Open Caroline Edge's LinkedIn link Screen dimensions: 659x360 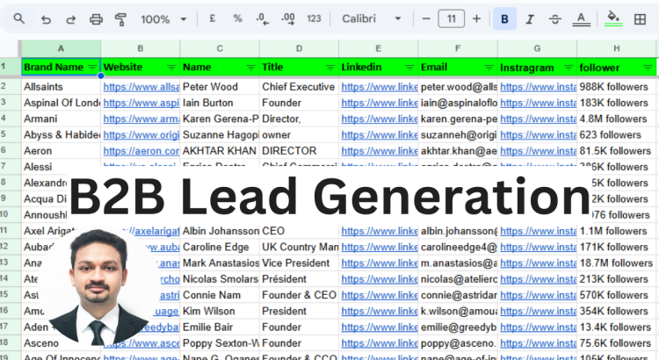380,247
